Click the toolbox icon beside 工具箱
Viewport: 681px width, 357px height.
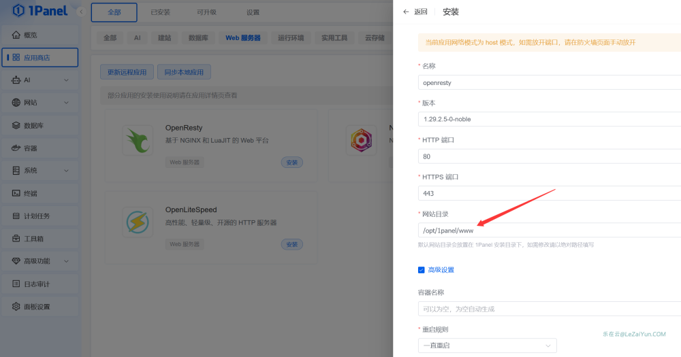[16, 239]
